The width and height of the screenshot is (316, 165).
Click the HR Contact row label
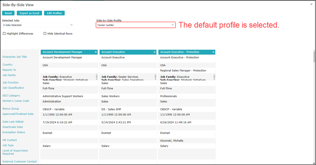click(10, 140)
